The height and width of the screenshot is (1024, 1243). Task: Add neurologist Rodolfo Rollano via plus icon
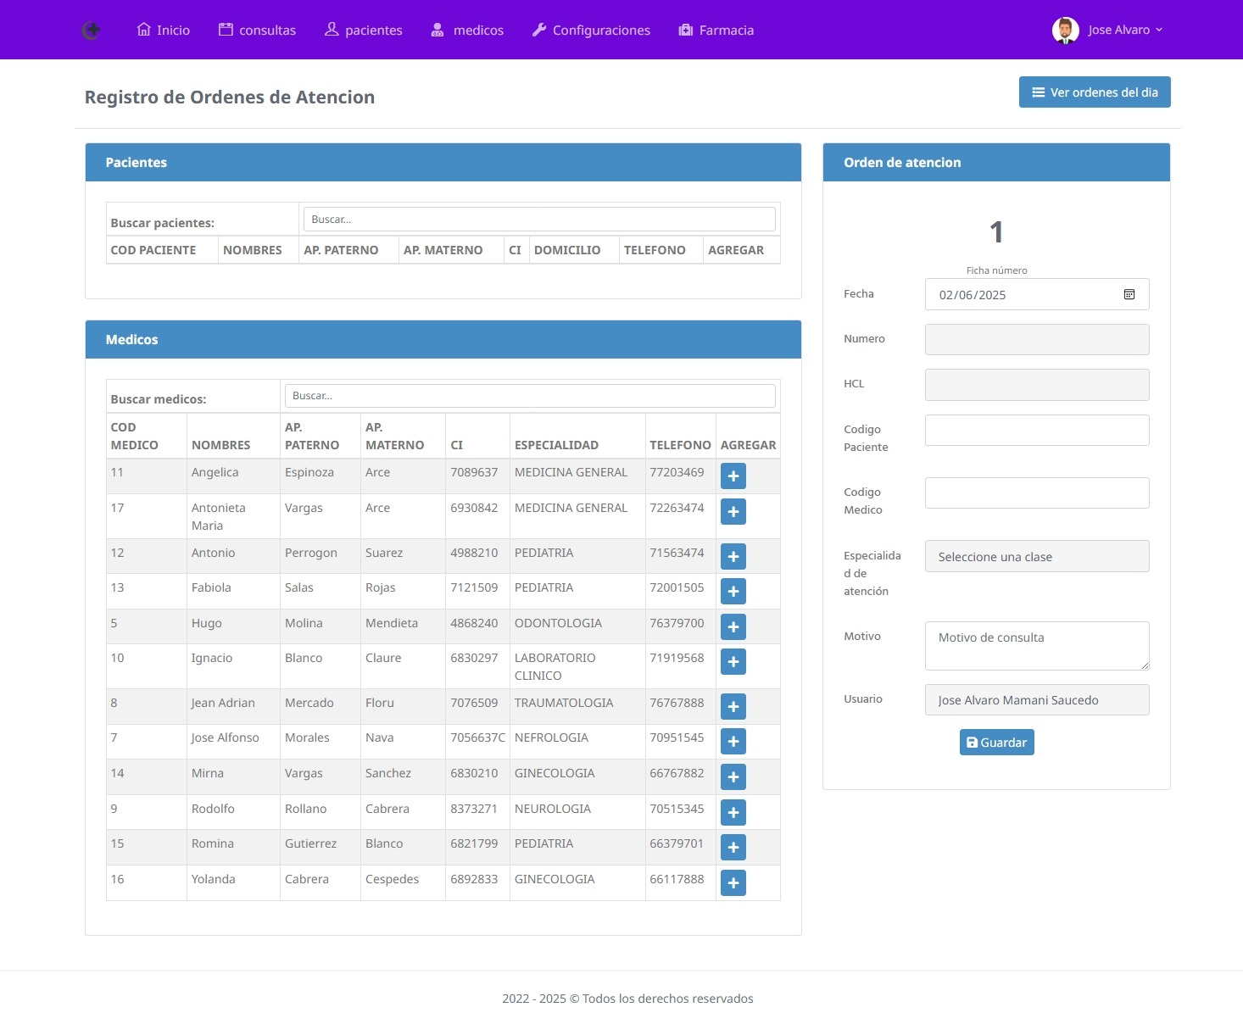pyautogui.click(x=733, y=813)
